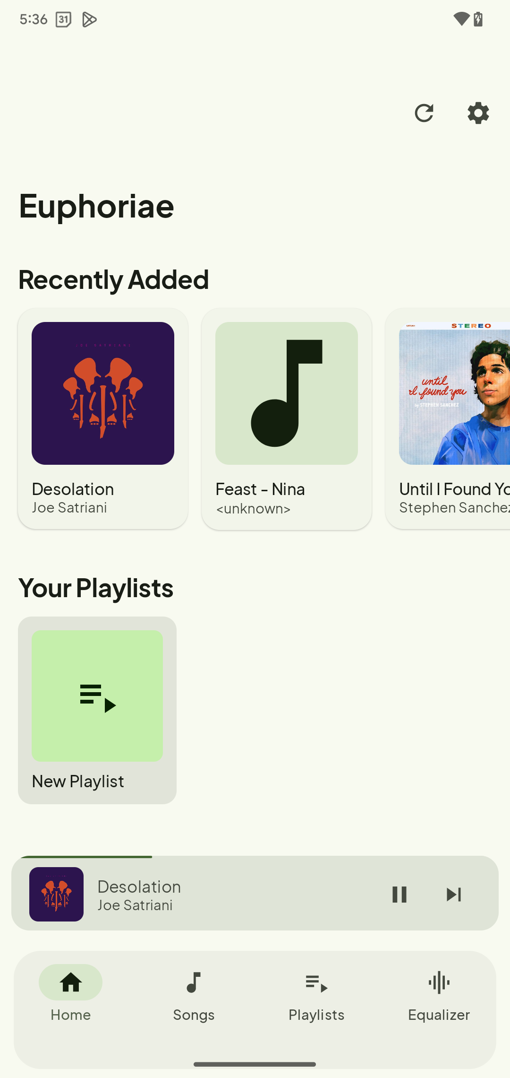Tap the battery charging status icon

pos(478,19)
